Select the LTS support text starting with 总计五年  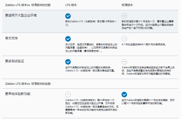point(91,48)
